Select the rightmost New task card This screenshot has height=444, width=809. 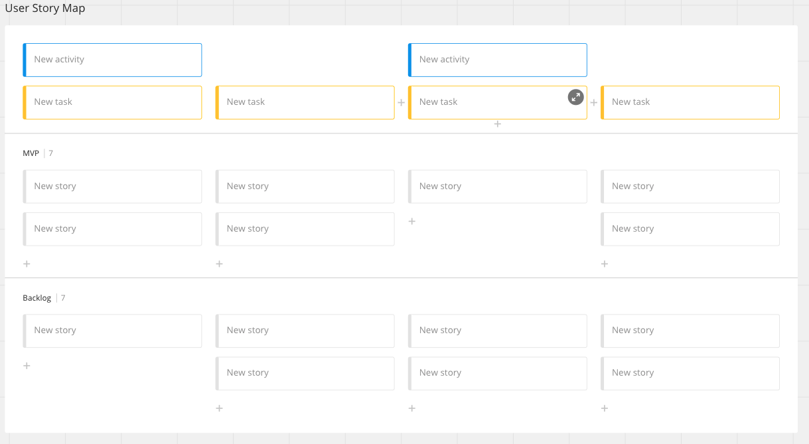[x=690, y=102]
